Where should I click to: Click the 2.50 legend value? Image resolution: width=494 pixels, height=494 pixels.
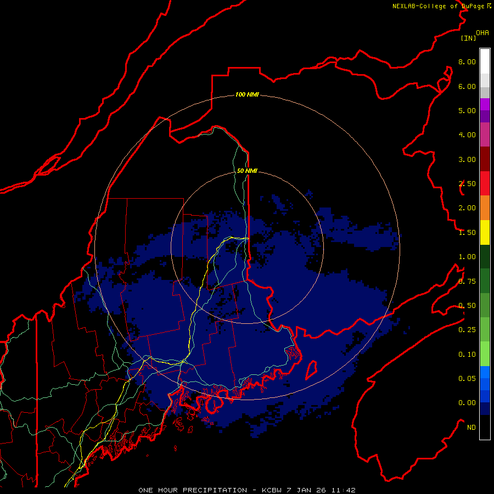[x=467, y=184]
